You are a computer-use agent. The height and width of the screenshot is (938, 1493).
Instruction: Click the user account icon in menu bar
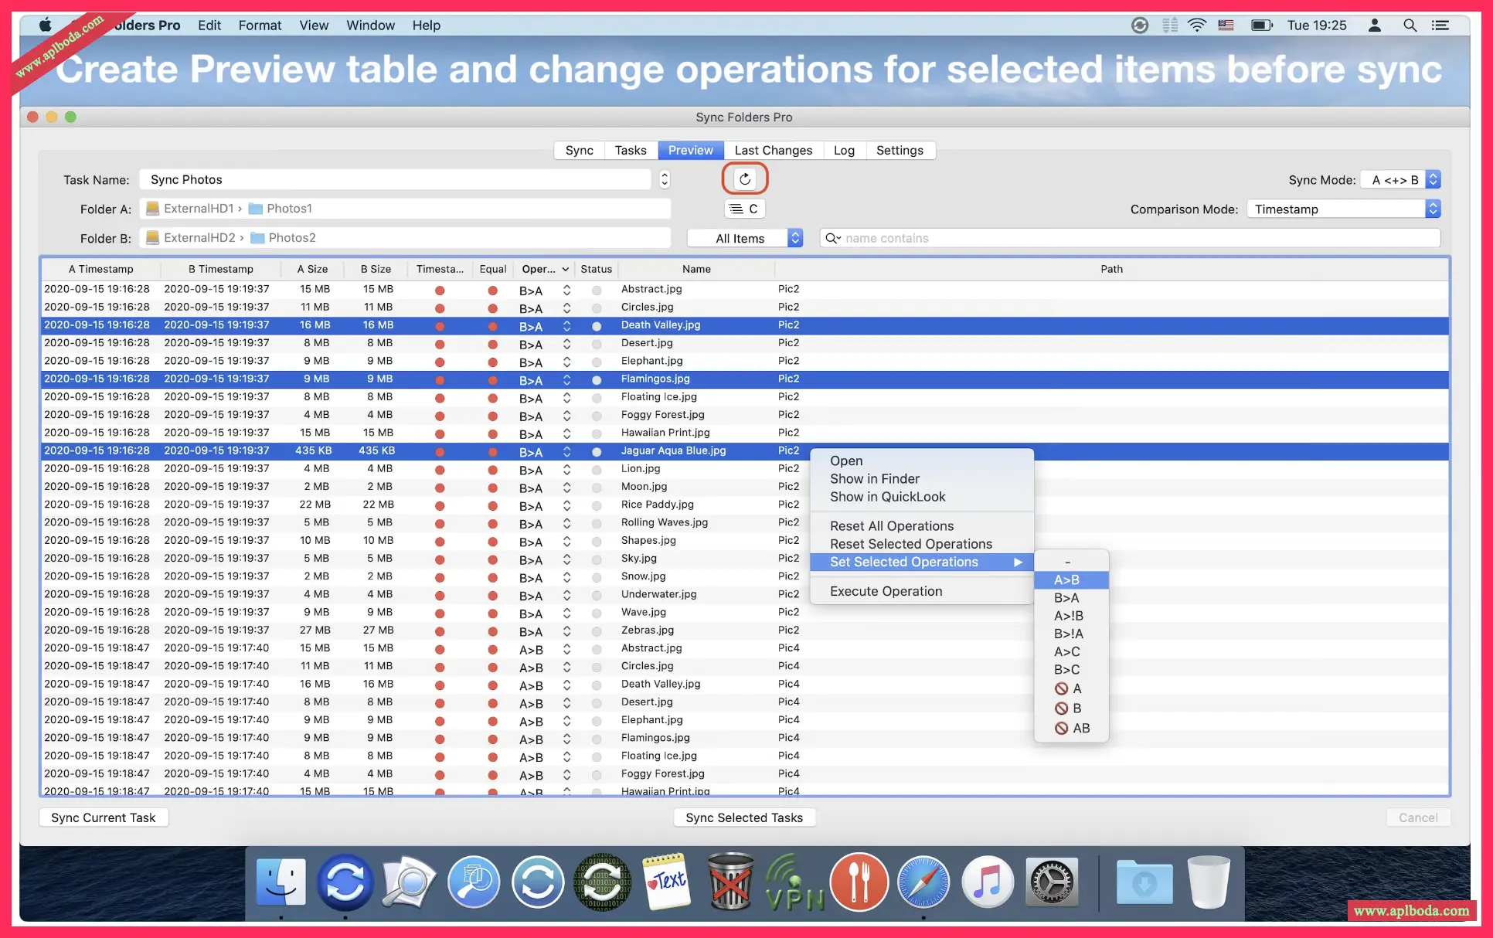click(1374, 25)
